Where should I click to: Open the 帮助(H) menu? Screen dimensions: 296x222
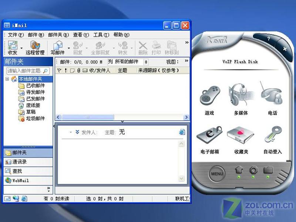coord(121,35)
